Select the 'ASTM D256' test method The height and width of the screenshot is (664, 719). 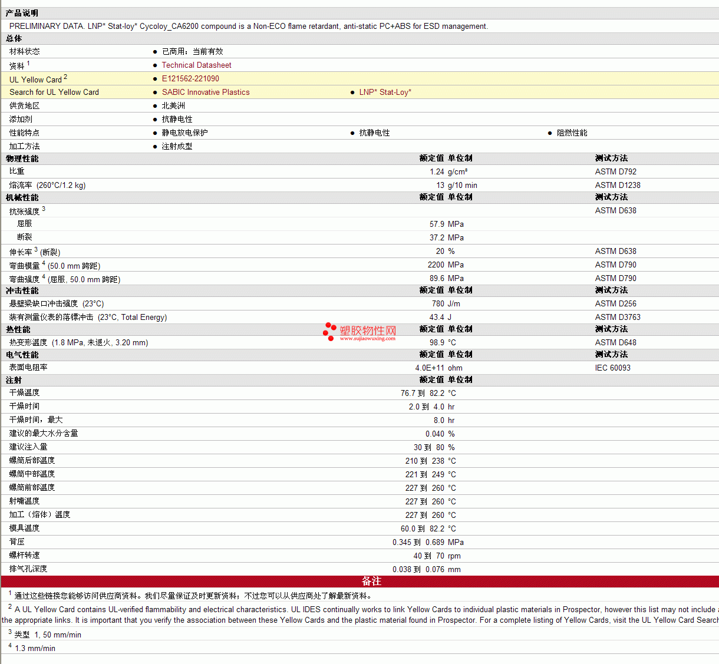tap(616, 303)
